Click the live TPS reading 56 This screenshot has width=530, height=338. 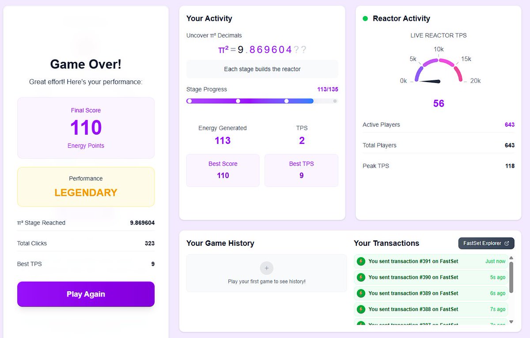point(439,103)
